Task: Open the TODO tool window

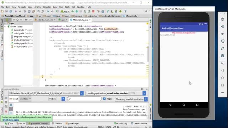Action: pyautogui.click(x=21, y=123)
